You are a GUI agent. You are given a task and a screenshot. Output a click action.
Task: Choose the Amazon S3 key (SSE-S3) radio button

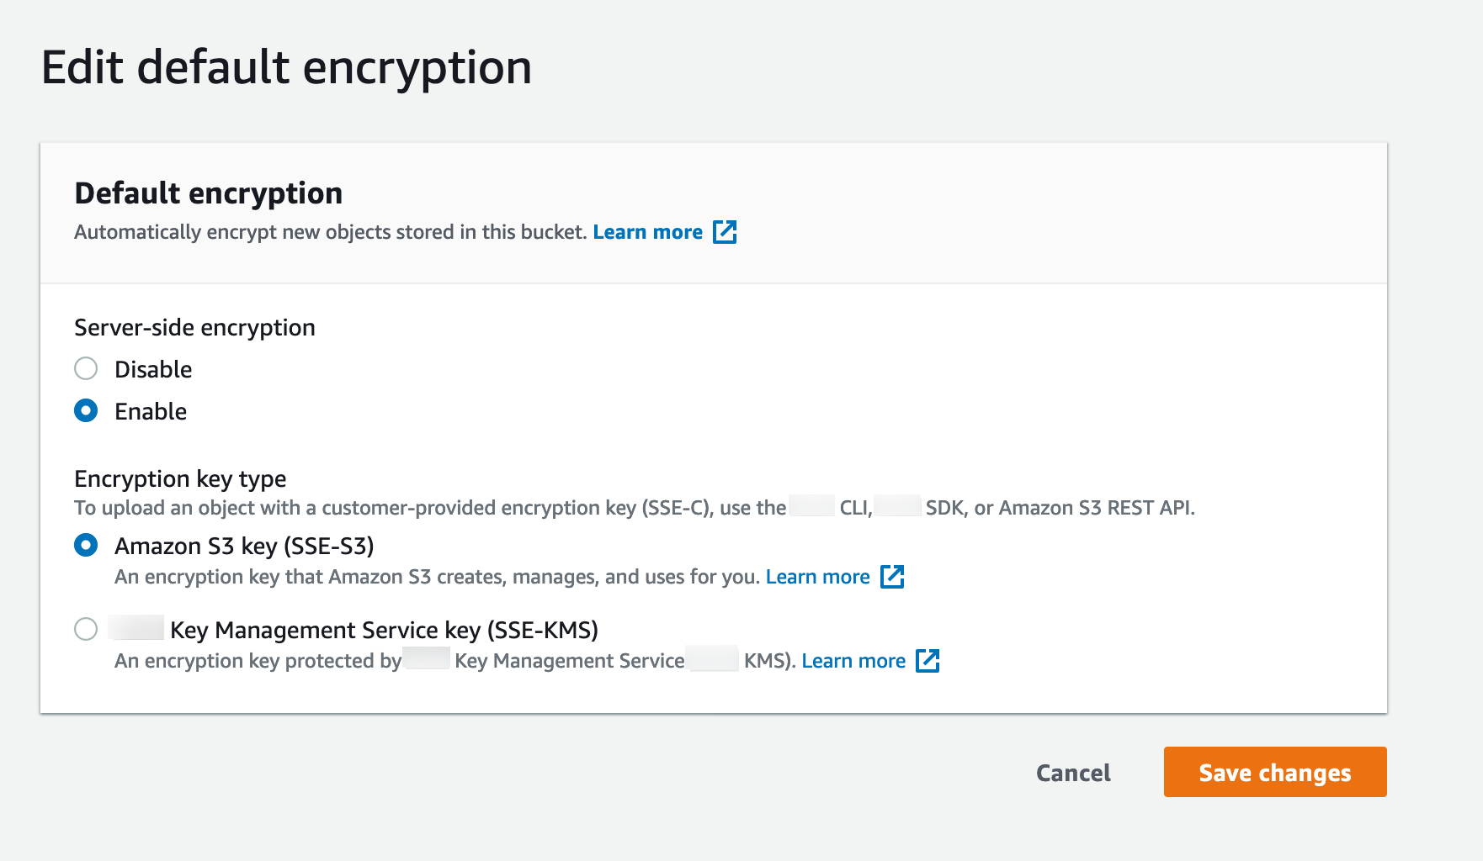point(86,545)
